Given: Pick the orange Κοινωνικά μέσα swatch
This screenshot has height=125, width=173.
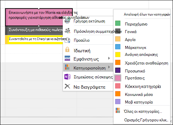Looking at the screenshot, I should [118, 94].
